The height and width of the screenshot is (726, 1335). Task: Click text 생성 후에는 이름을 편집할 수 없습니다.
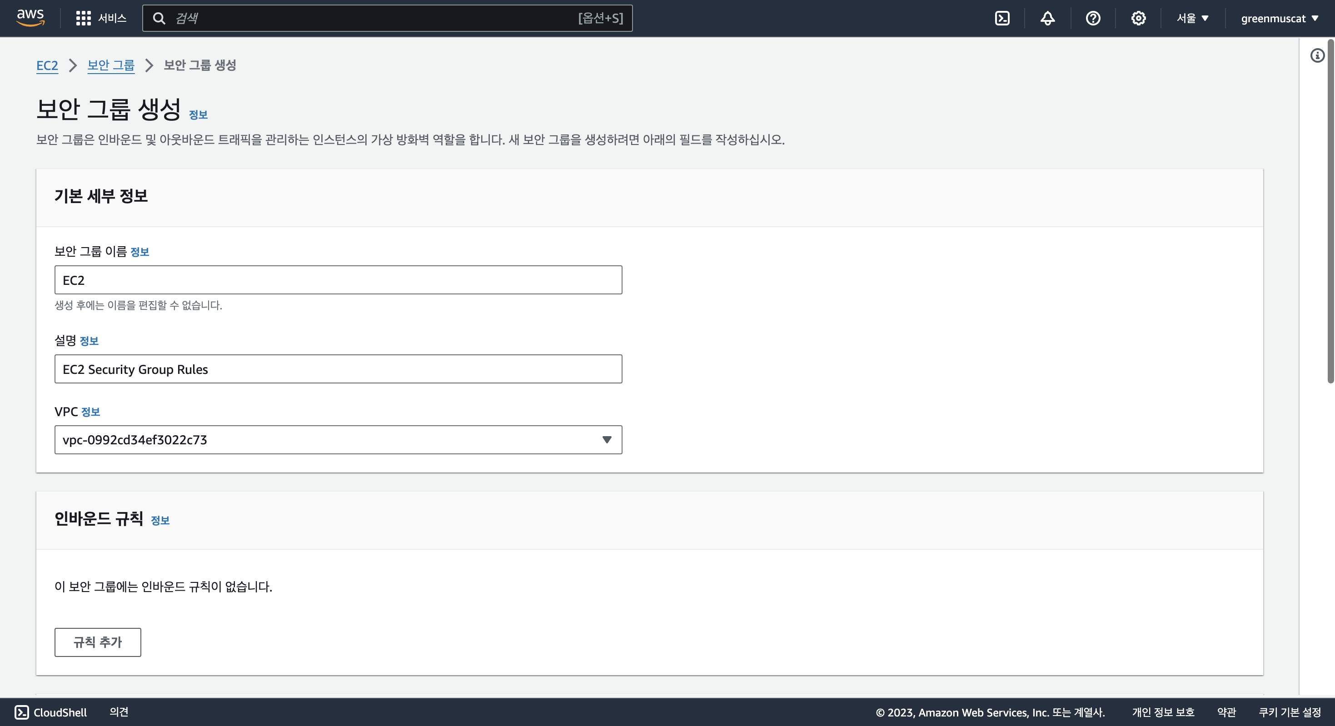[x=139, y=305]
